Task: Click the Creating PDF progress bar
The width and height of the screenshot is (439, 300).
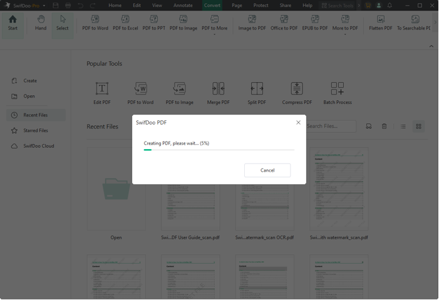Action: (219, 150)
